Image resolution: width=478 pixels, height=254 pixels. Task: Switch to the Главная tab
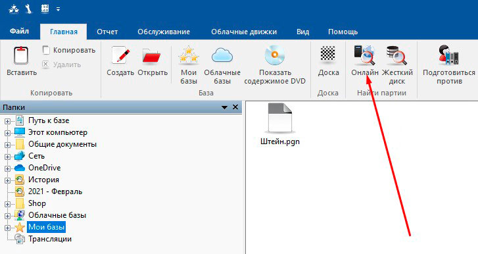point(63,32)
